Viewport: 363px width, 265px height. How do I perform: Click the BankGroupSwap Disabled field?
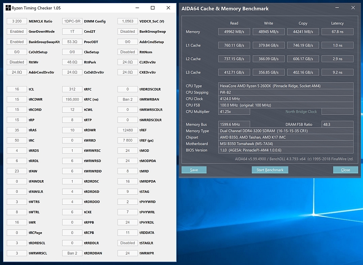point(127,32)
